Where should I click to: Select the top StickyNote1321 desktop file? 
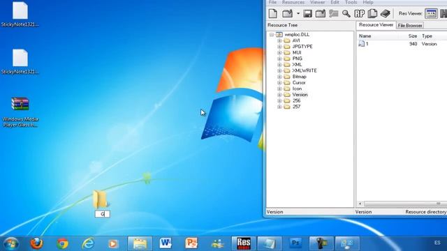tap(20, 15)
